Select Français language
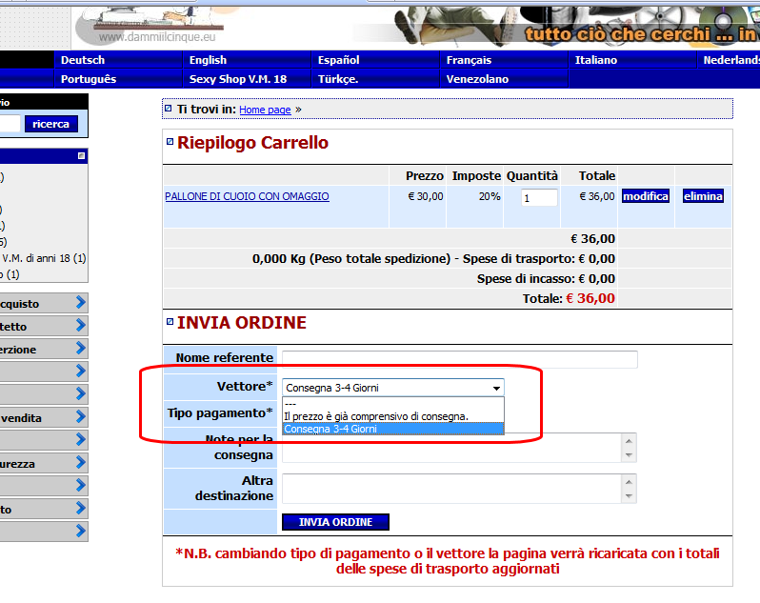The image size is (760, 603). (x=469, y=60)
